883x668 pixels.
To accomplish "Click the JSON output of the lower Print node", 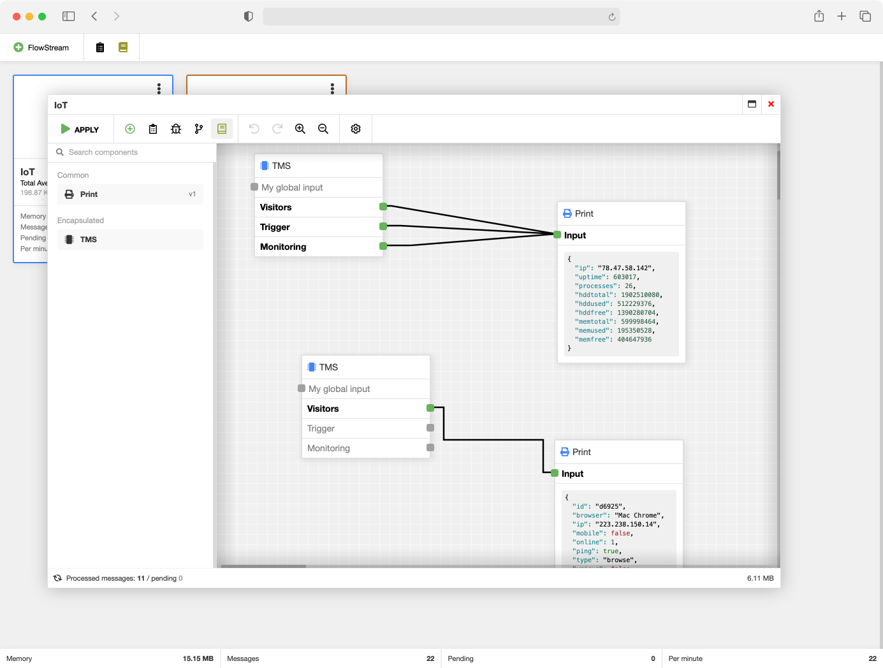I will (x=619, y=528).
